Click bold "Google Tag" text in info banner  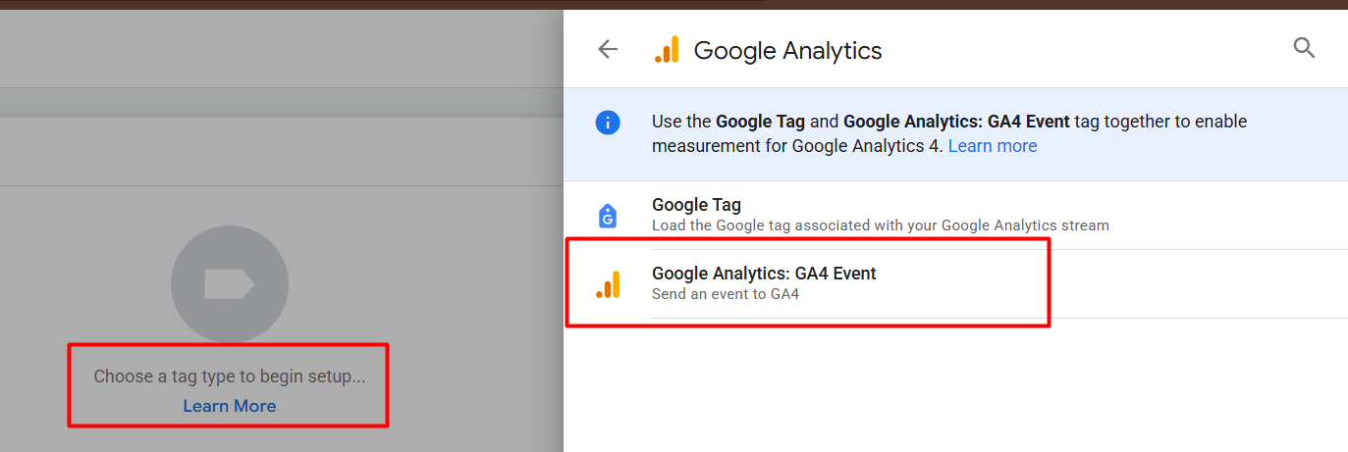point(760,122)
